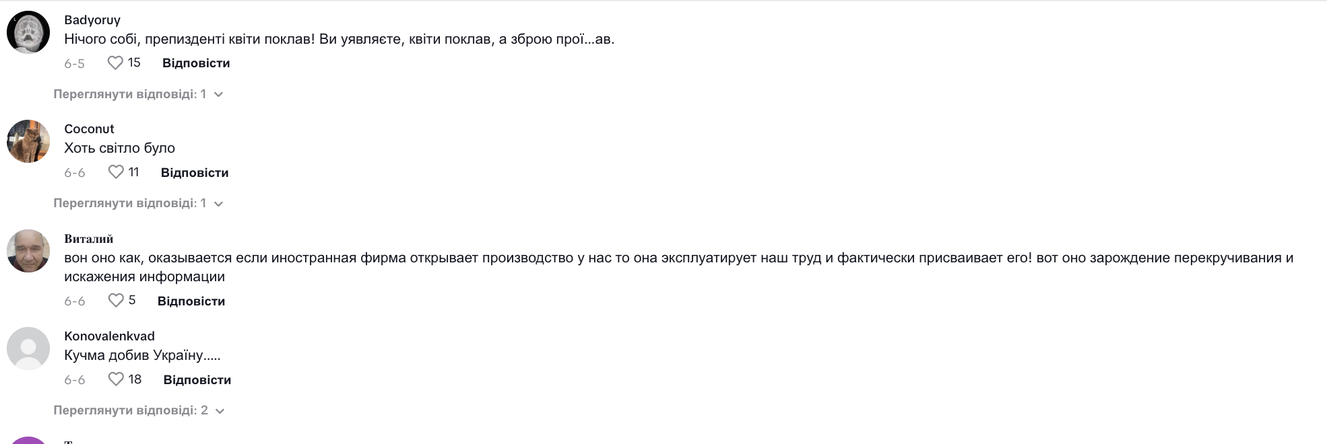Like Coconut's comment with heart icon
Image resolution: width=1327 pixels, height=444 pixels.
pos(116,172)
